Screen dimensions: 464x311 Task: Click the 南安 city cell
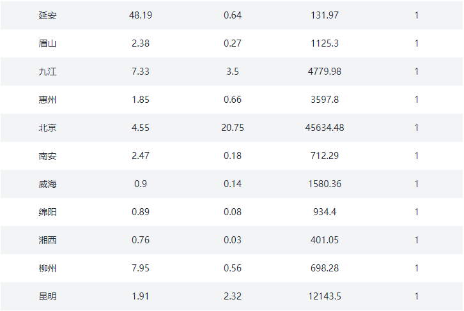tap(47, 156)
